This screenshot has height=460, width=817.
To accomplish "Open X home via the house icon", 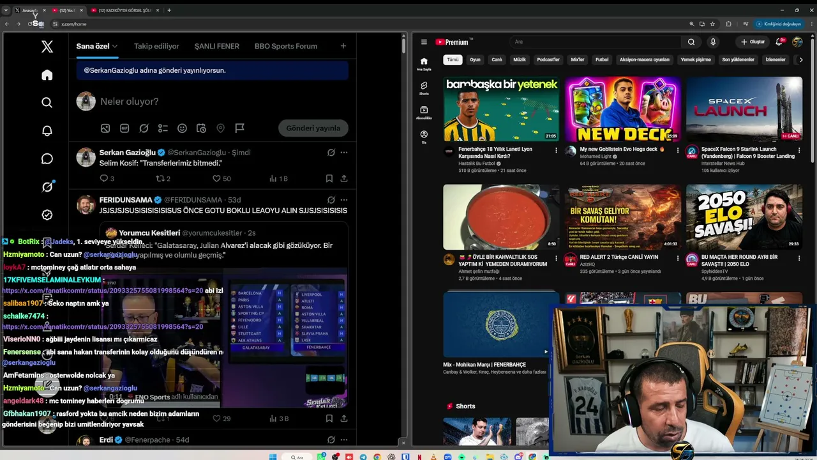I will coord(47,75).
